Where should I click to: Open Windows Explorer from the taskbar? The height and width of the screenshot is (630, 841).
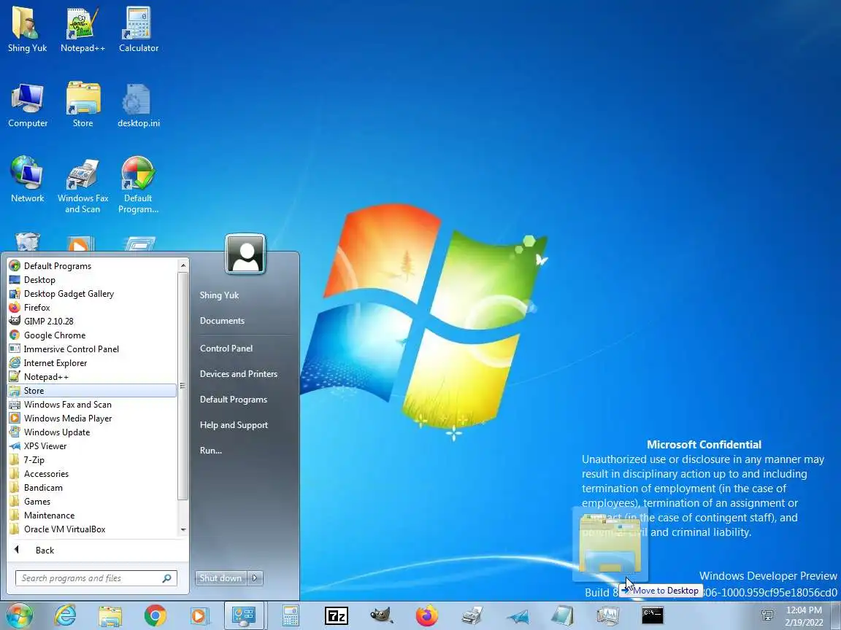click(x=110, y=615)
